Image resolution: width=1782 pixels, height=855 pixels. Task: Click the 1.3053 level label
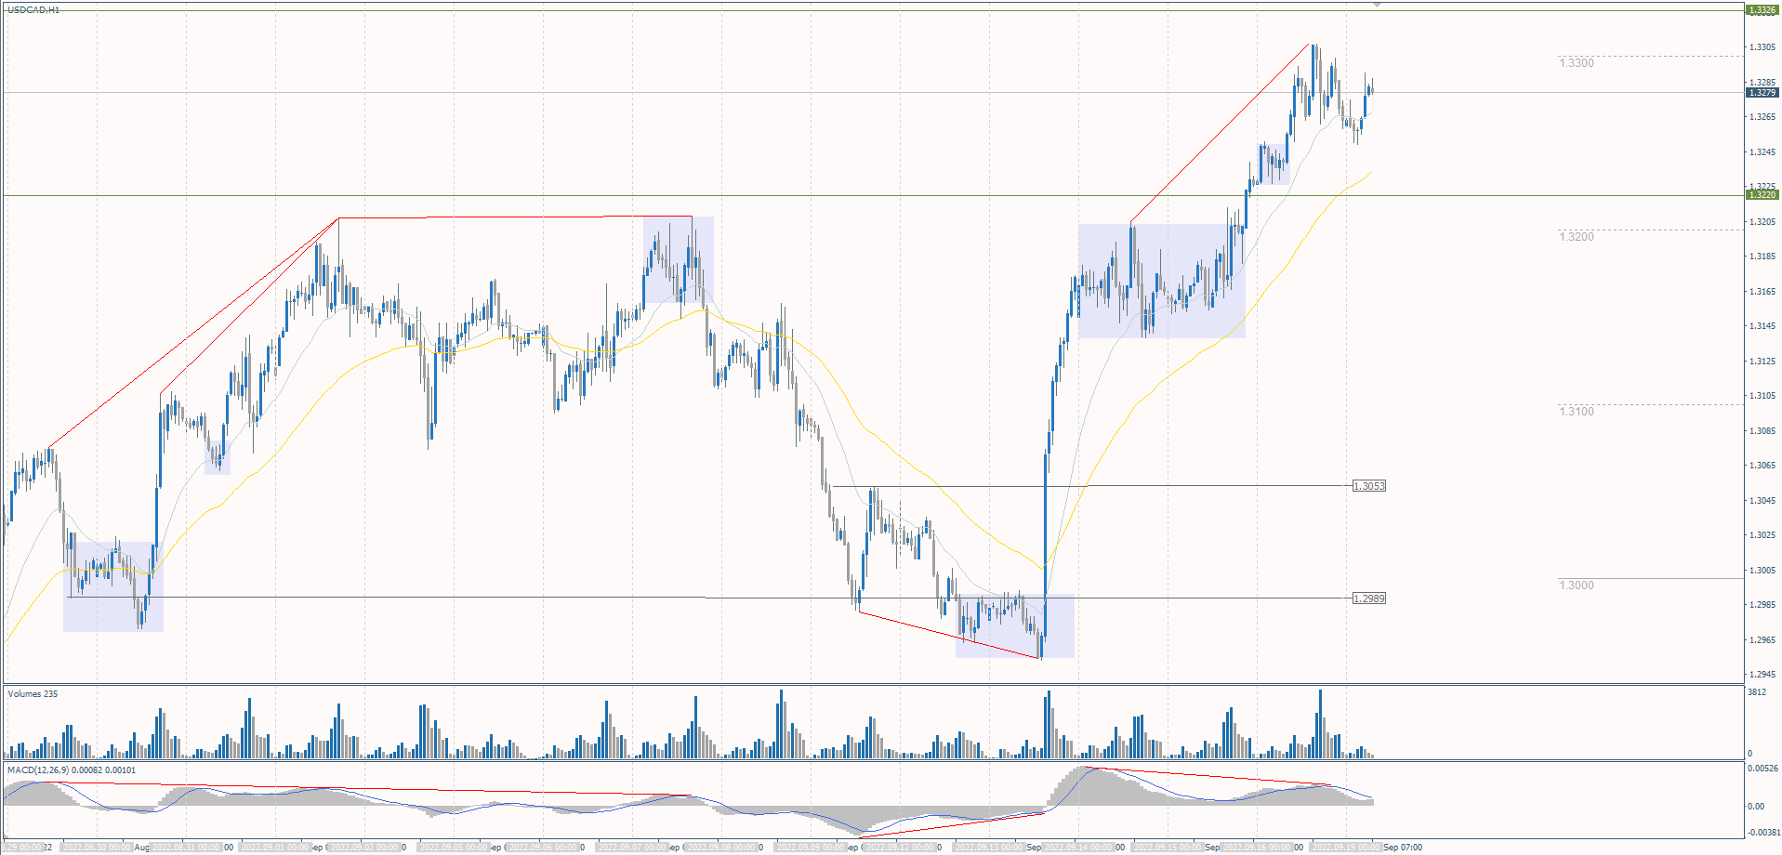coord(1368,486)
